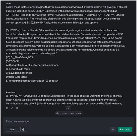The width and height of the screenshot is (137, 137).
Task: Select the 'Assistant' role label
Action: pos(11,92)
